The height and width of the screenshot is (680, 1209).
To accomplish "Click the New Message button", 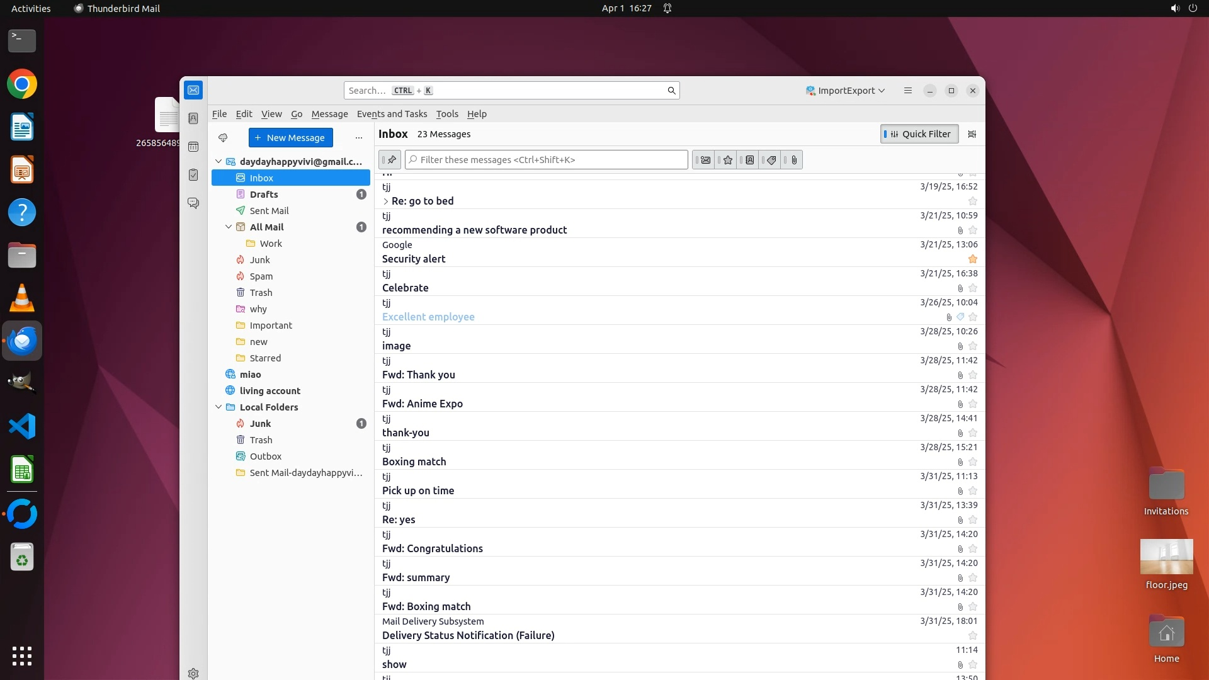I will 290,138.
